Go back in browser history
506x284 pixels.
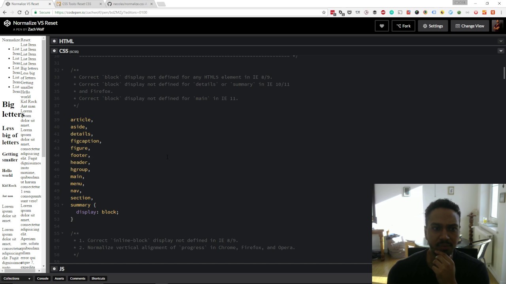[5, 13]
